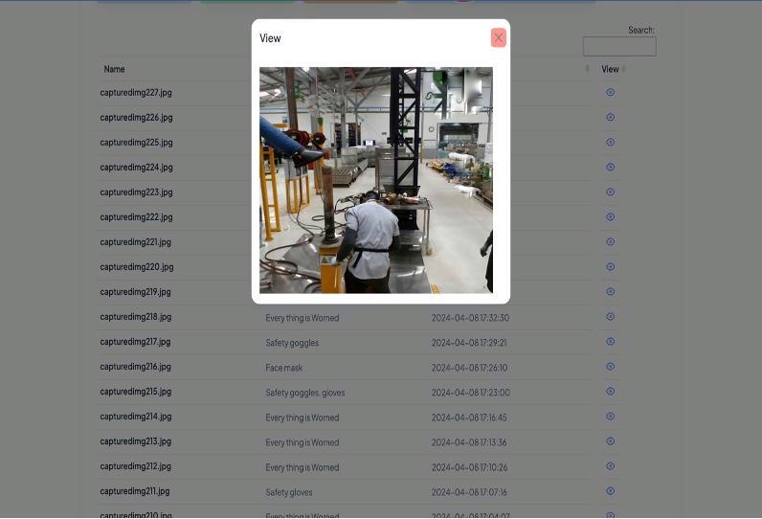Image resolution: width=762 pixels, height=519 pixels.
Task: Click the eye icon for capturedimg220.jpg
Action: [610, 267]
